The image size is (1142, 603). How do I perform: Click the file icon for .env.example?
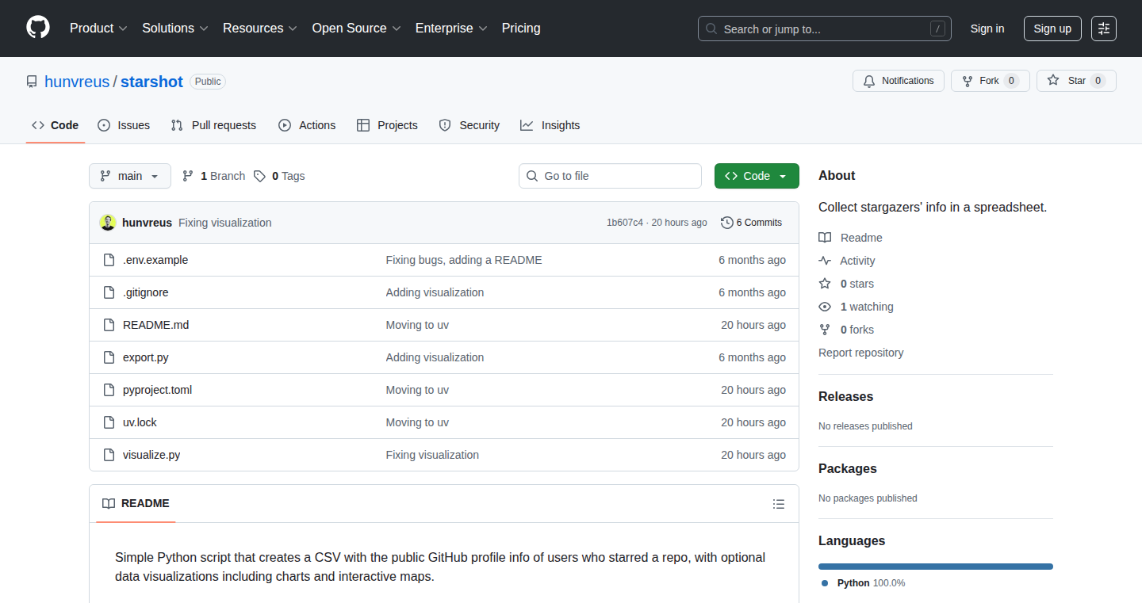pyautogui.click(x=109, y=260)
